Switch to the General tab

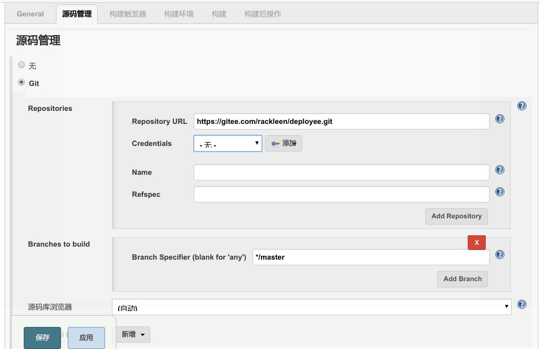tap(31, 14)
